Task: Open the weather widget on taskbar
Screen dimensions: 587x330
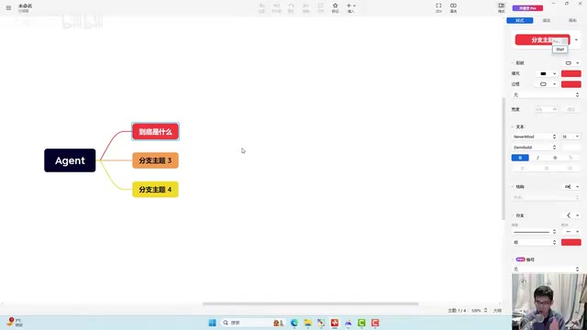Action: (x=15, y=322)
